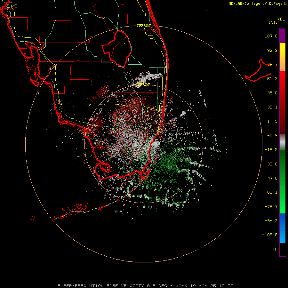This screenshot has width=288, height=288.
Task: Click the 30.1 value on the velocity scale
Action: pyautogui.click(x=272, y=107)
